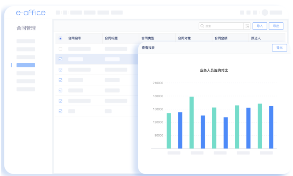Image resolution: width=293 pixels, height=176 pixels.
Task: Click the 导出 button above the table
Action: tap(276, 26)
